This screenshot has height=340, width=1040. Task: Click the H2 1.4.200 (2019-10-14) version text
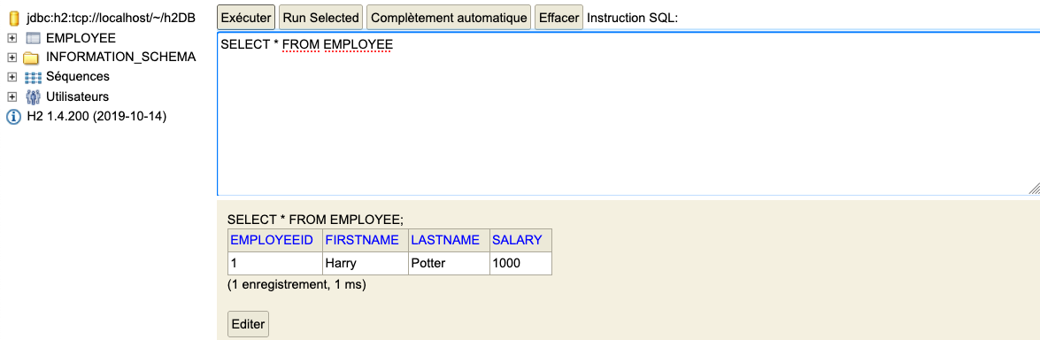coord(96,116)
